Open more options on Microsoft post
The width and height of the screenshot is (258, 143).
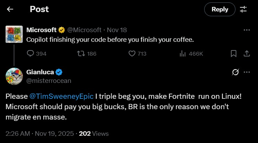247,30
